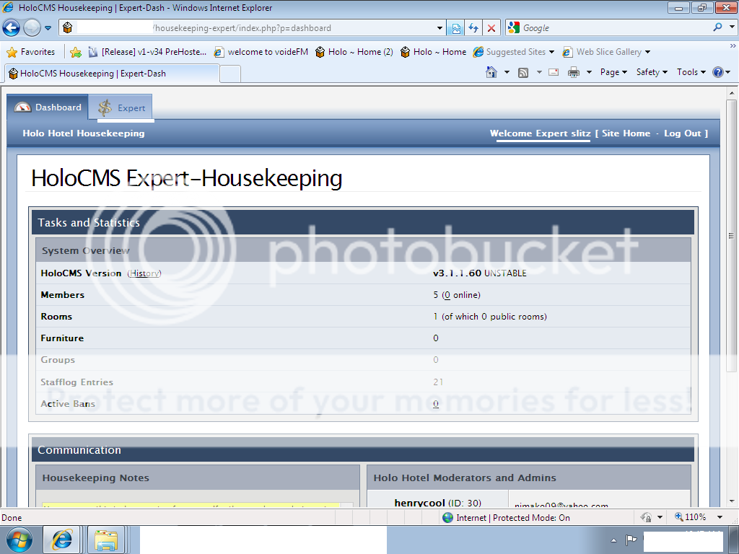739x554 pixels.
Task: Expand the 110% zoom level dropdown
Action: point(720,517)
